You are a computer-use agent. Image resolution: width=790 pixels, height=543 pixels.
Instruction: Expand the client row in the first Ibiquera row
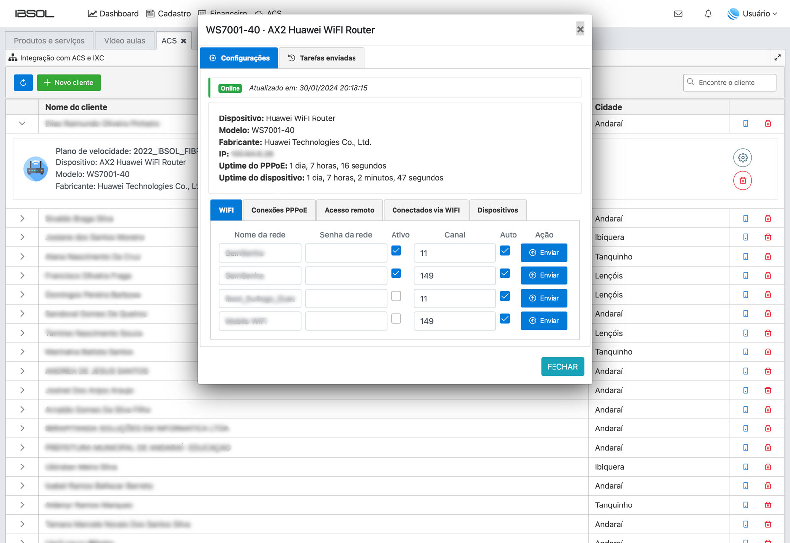[22, 237]
